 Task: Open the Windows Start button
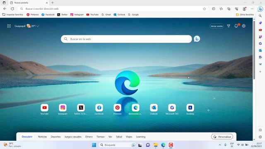click(x=94, y=145)
